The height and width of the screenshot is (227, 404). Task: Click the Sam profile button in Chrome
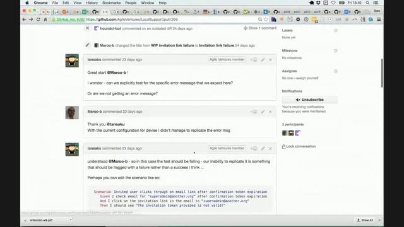click(377, 11)
